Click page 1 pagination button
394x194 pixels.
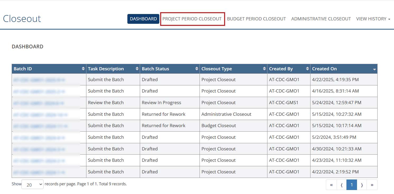[351, 185]
